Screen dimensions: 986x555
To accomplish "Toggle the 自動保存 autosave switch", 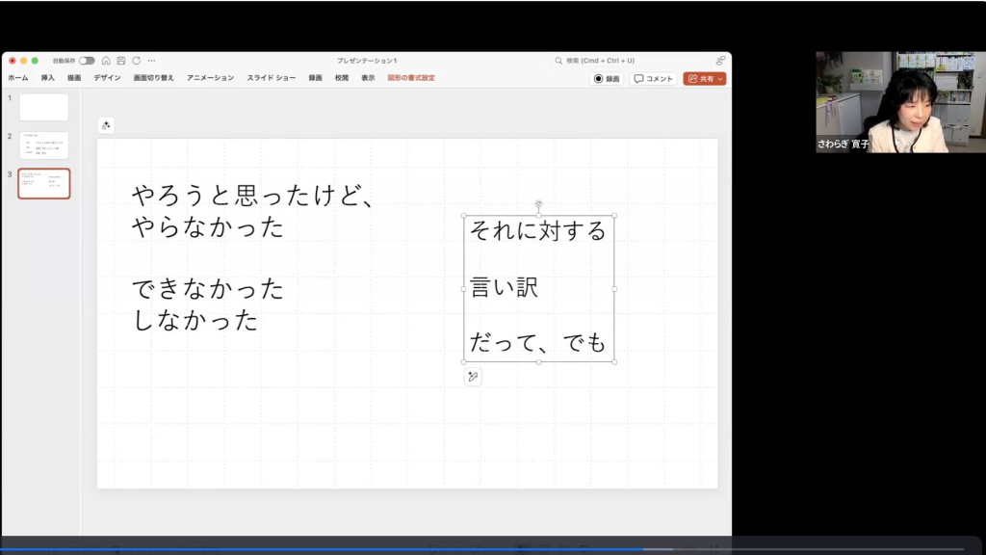I will tap(87, 61).
